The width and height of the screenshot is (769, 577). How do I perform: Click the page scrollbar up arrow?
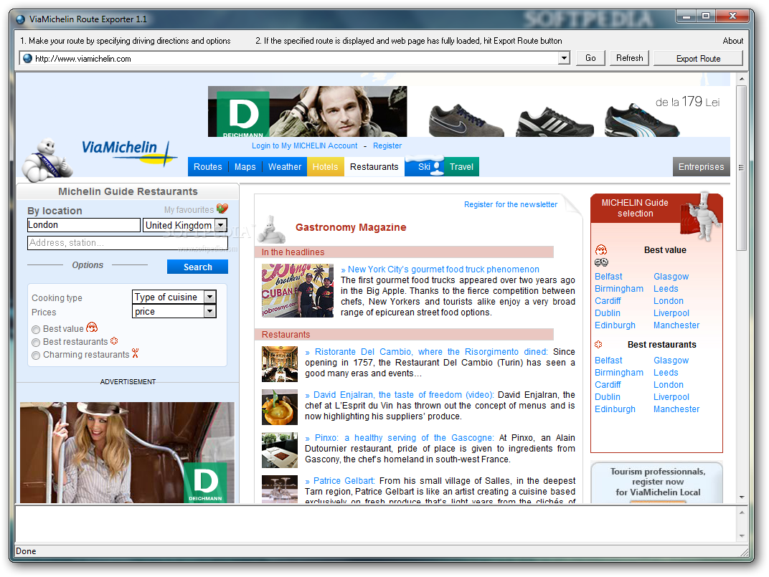[741, 78]
